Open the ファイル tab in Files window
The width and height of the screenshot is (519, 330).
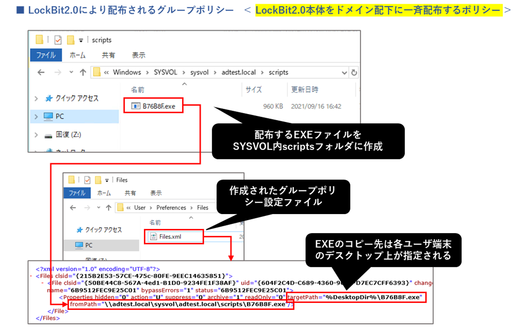pyautogui.click(x=77, y=193)
